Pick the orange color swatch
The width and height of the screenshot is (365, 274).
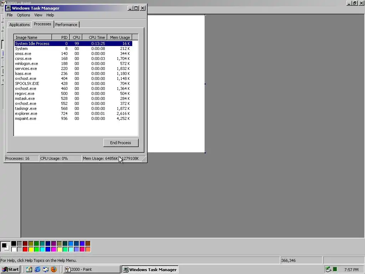point(88,249)
